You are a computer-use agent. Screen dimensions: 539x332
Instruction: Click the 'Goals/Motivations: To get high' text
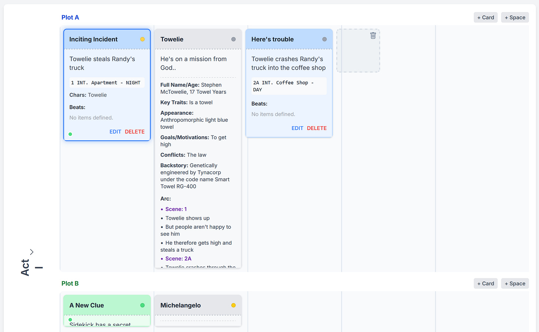coord(193,141)
